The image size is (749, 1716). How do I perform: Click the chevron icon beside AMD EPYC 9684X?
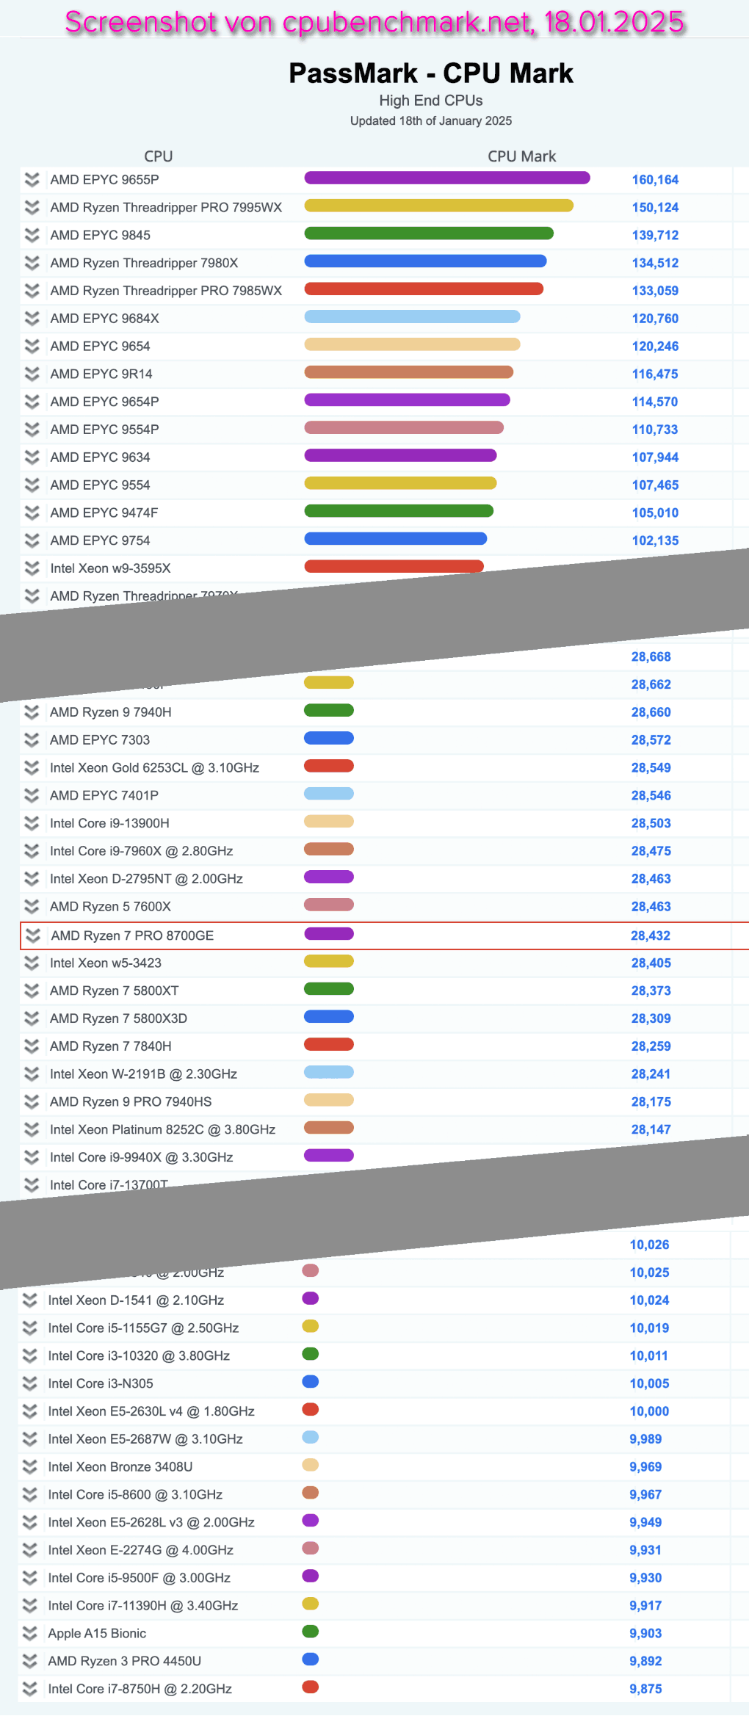[32, 319]
